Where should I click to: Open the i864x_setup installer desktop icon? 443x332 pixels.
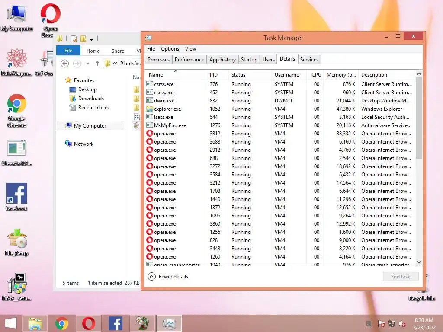17,287
